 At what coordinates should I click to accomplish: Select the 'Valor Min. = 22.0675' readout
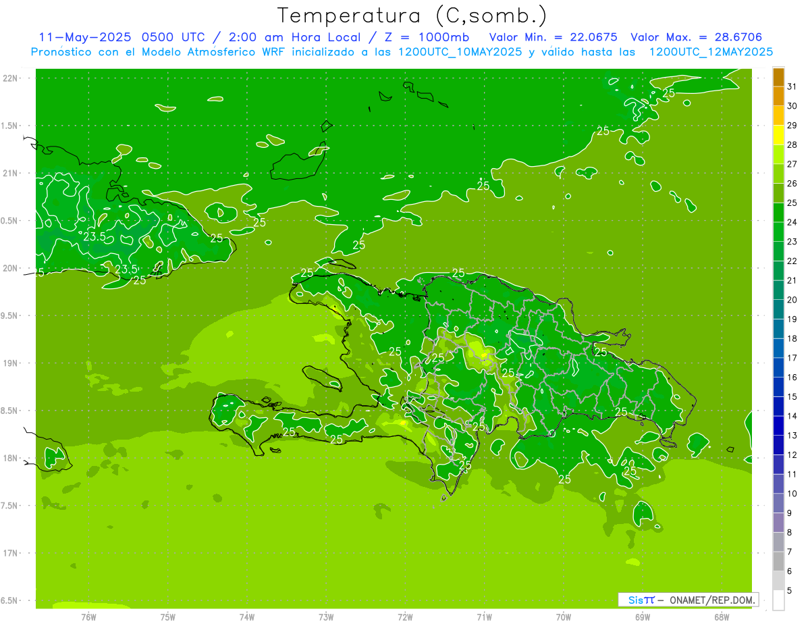tap(555, 37)
